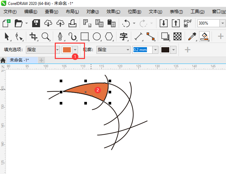226x174 pixels.
Task: Click the cloud download icon
Action: [x=48, y=23]
